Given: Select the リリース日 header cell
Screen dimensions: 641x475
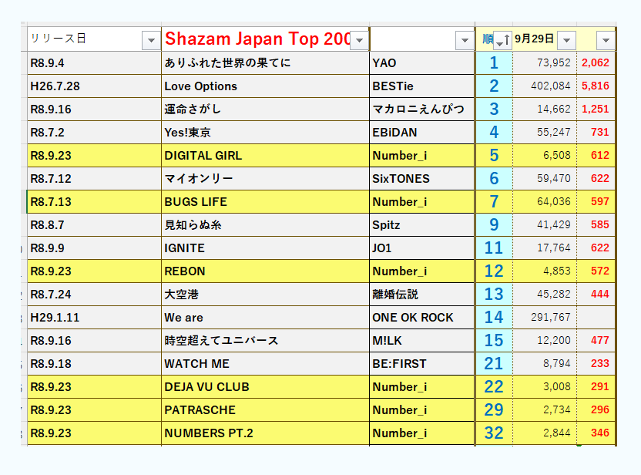Looking at the screenshot, I should 95,39.
